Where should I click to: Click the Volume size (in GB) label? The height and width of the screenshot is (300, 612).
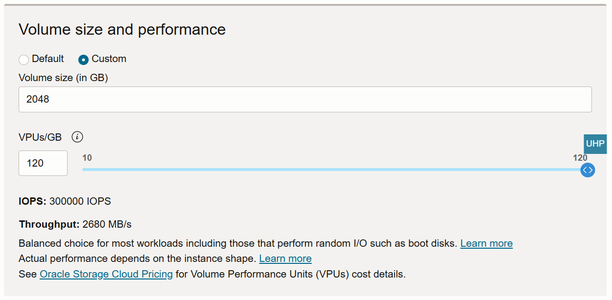(x=63, y=78)
